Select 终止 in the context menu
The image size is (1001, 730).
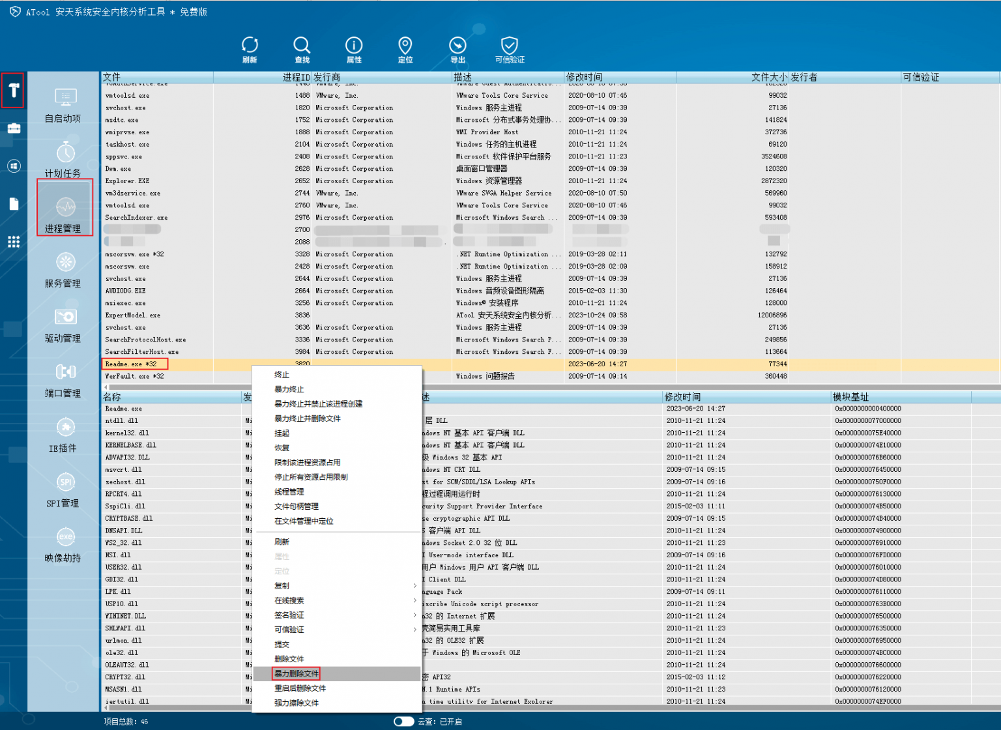[281, 375]
